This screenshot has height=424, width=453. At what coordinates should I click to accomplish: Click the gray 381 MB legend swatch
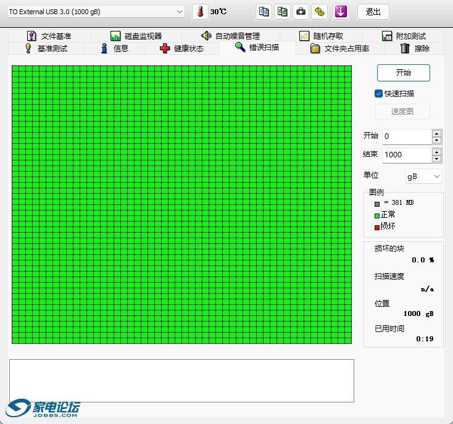point(376,204)
